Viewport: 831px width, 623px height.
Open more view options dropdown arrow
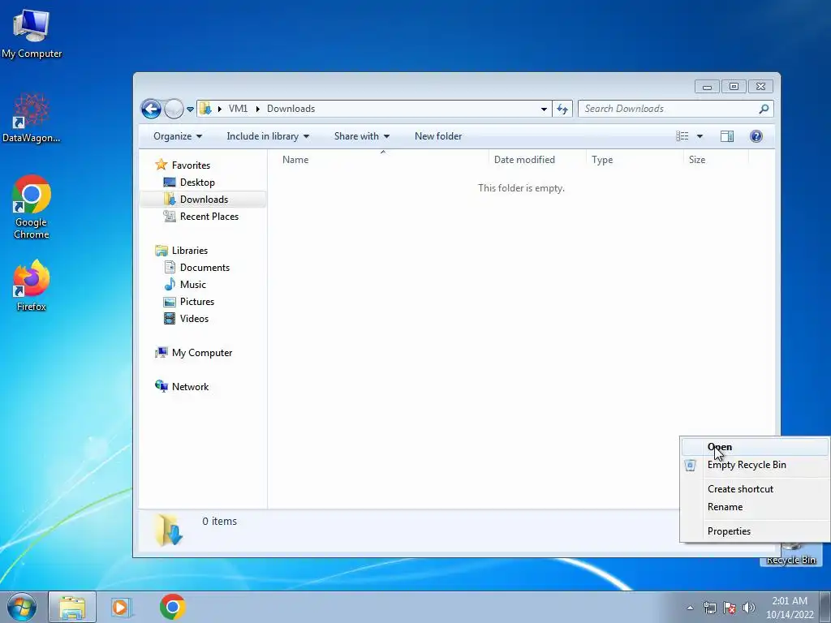coord(700,136)
